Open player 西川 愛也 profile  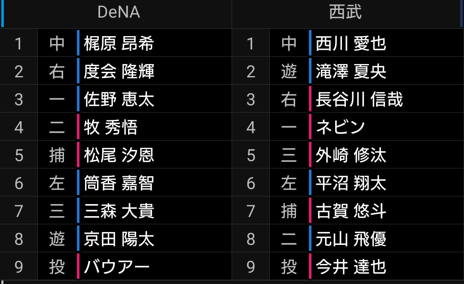coord(351,43)
